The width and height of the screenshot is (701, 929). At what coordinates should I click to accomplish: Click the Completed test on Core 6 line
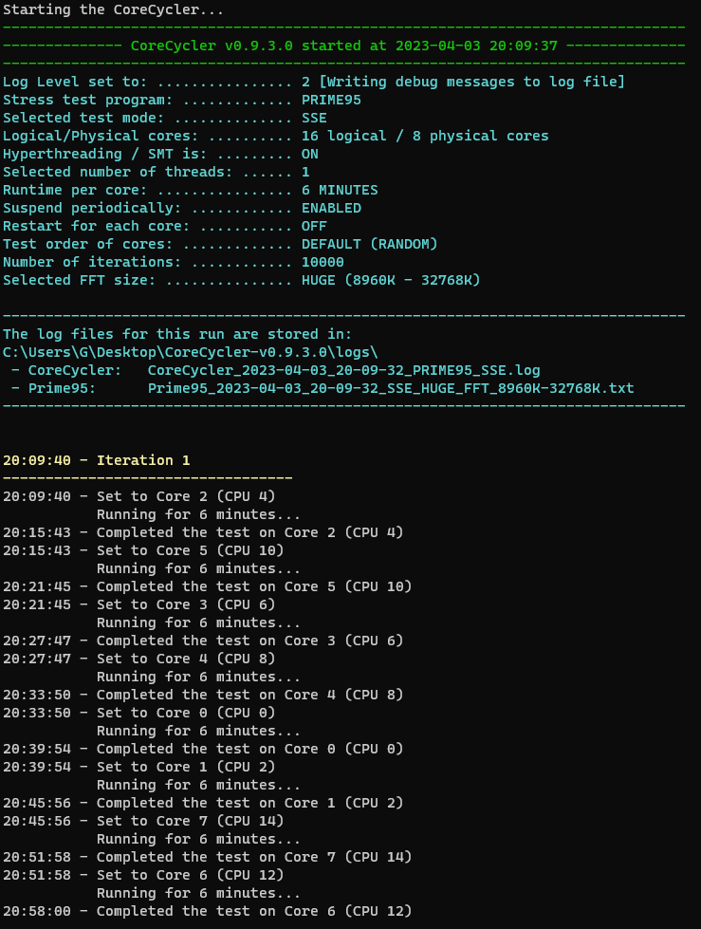(x=207, y=911)
